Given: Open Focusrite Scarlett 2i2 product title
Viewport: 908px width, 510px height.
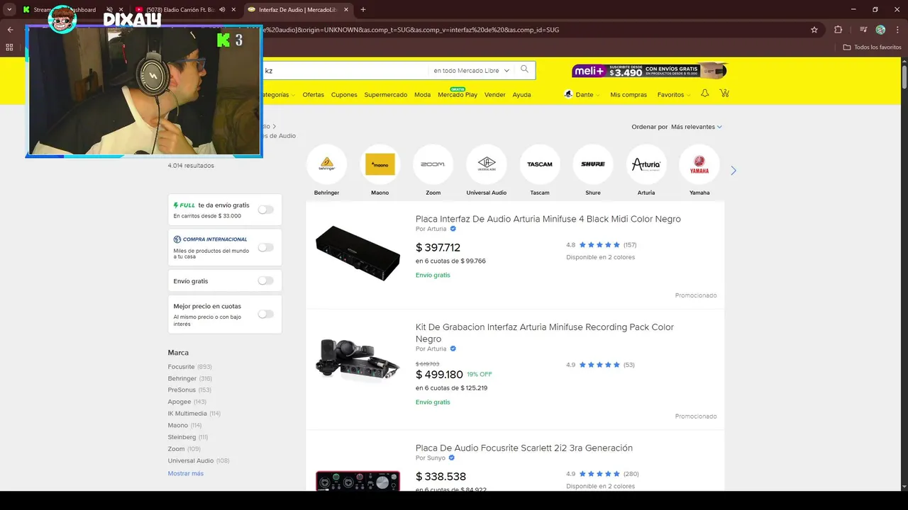Looking at the screenshot, I should pos(524,448).
